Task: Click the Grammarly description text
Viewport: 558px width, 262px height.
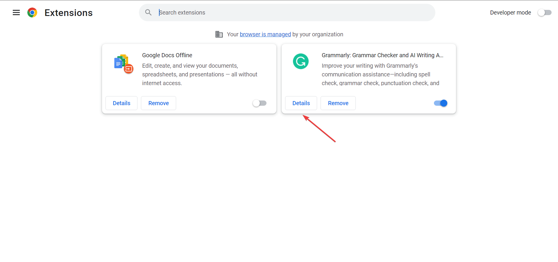Action: click(x=380, y=74)
